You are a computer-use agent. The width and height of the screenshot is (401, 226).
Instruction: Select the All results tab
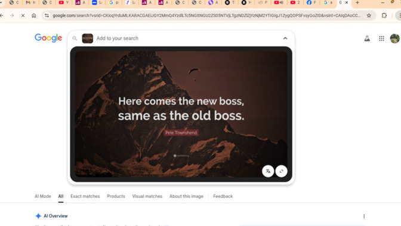coord(61,196)
